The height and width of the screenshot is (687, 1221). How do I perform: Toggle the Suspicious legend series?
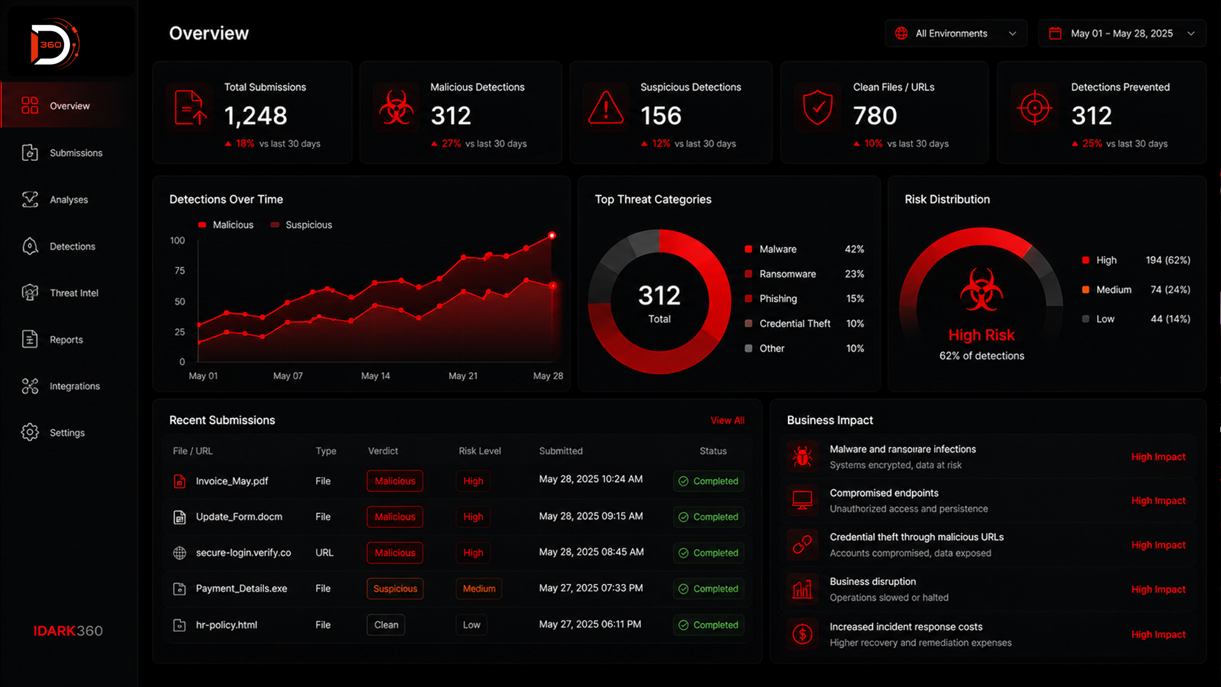pos(301,225)
